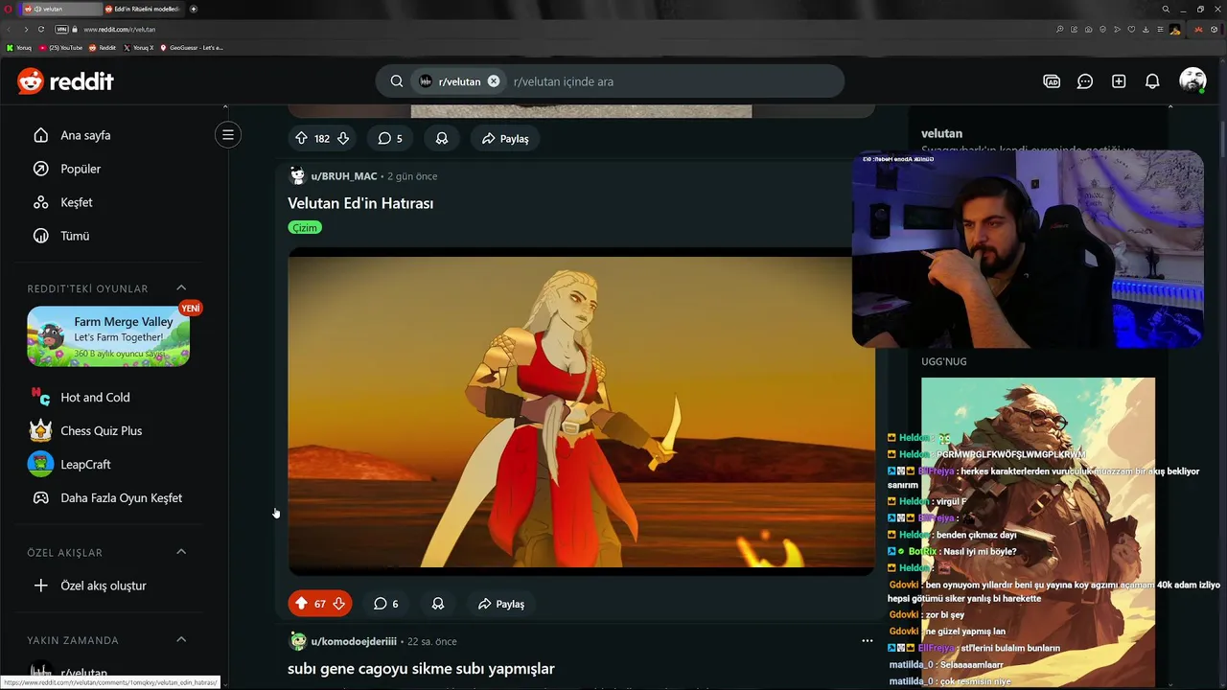Collapse the ÖZEL AKIŞLAR section
Screen dimensions: 1227x690
[x=181, y=552]
